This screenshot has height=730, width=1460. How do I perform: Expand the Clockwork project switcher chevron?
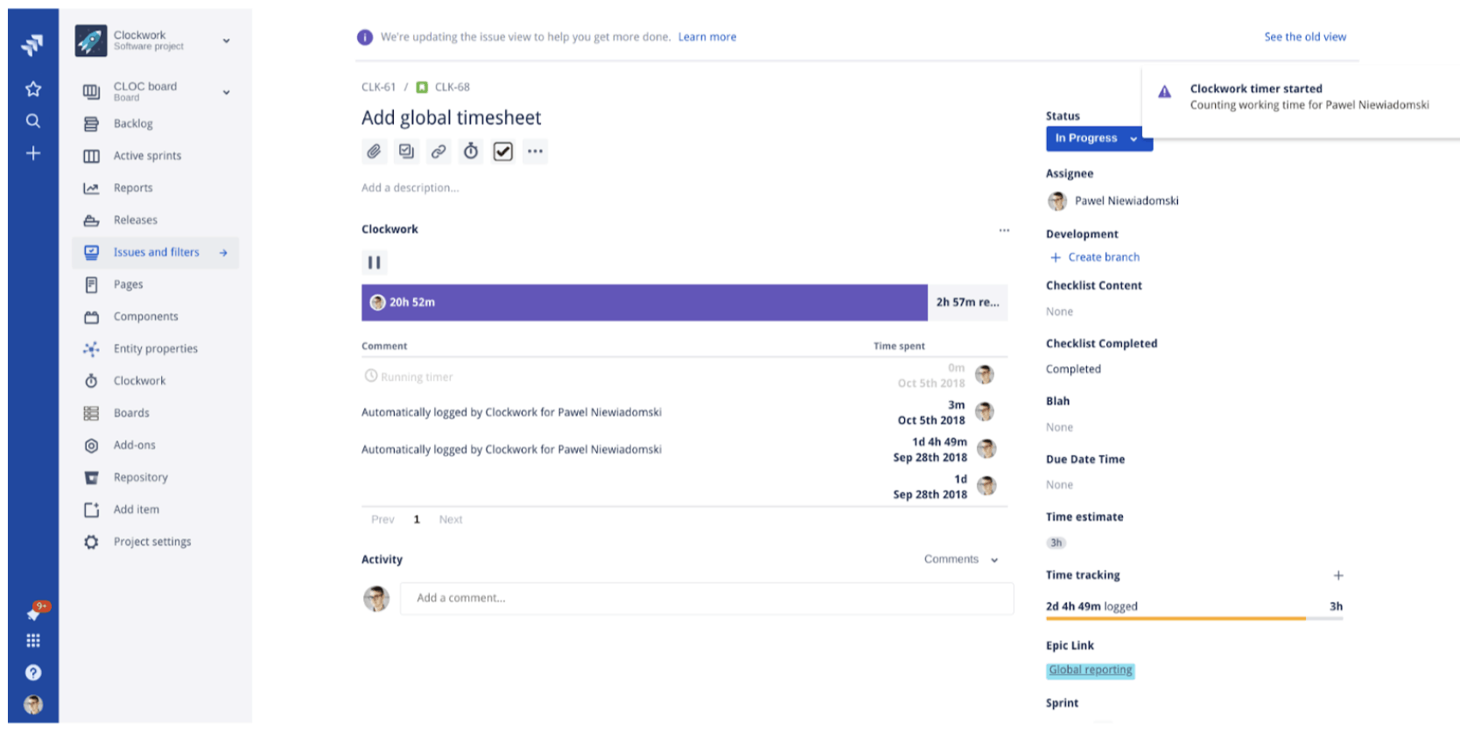[x=227, y=40]
